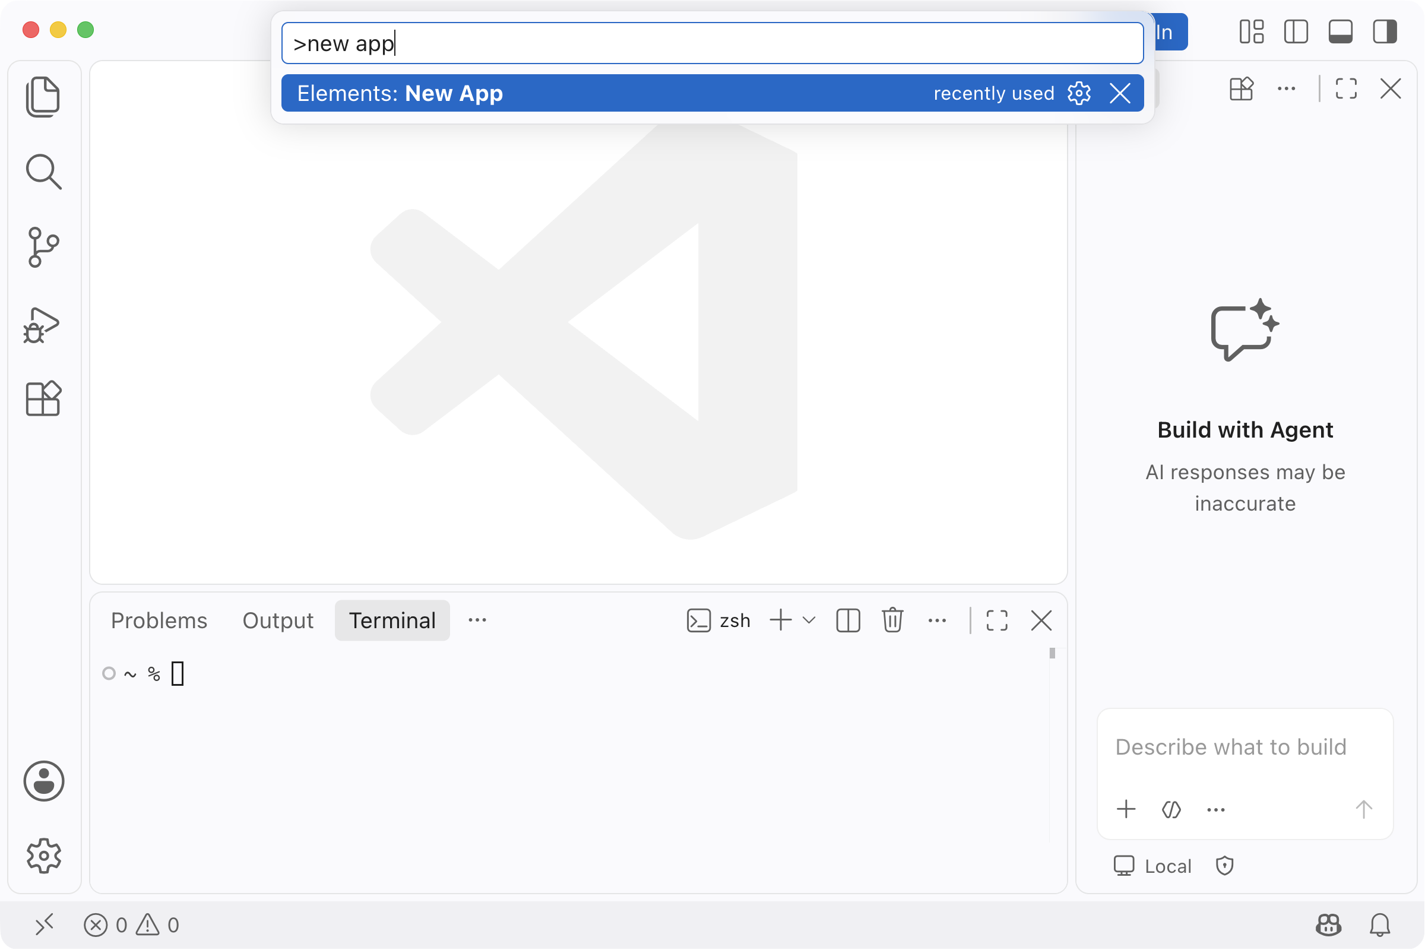Click the shield permissions icon in chat
1425x950 pixels.
coord(1224,866)
